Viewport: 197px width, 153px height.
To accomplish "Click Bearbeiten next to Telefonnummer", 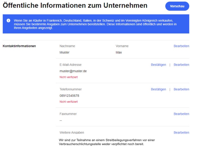I will [181, 89].
